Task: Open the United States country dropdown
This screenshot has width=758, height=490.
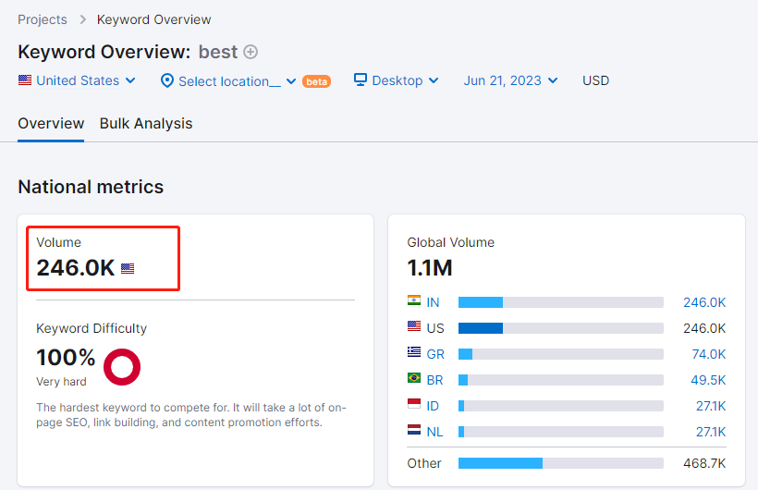Action: 78,80
